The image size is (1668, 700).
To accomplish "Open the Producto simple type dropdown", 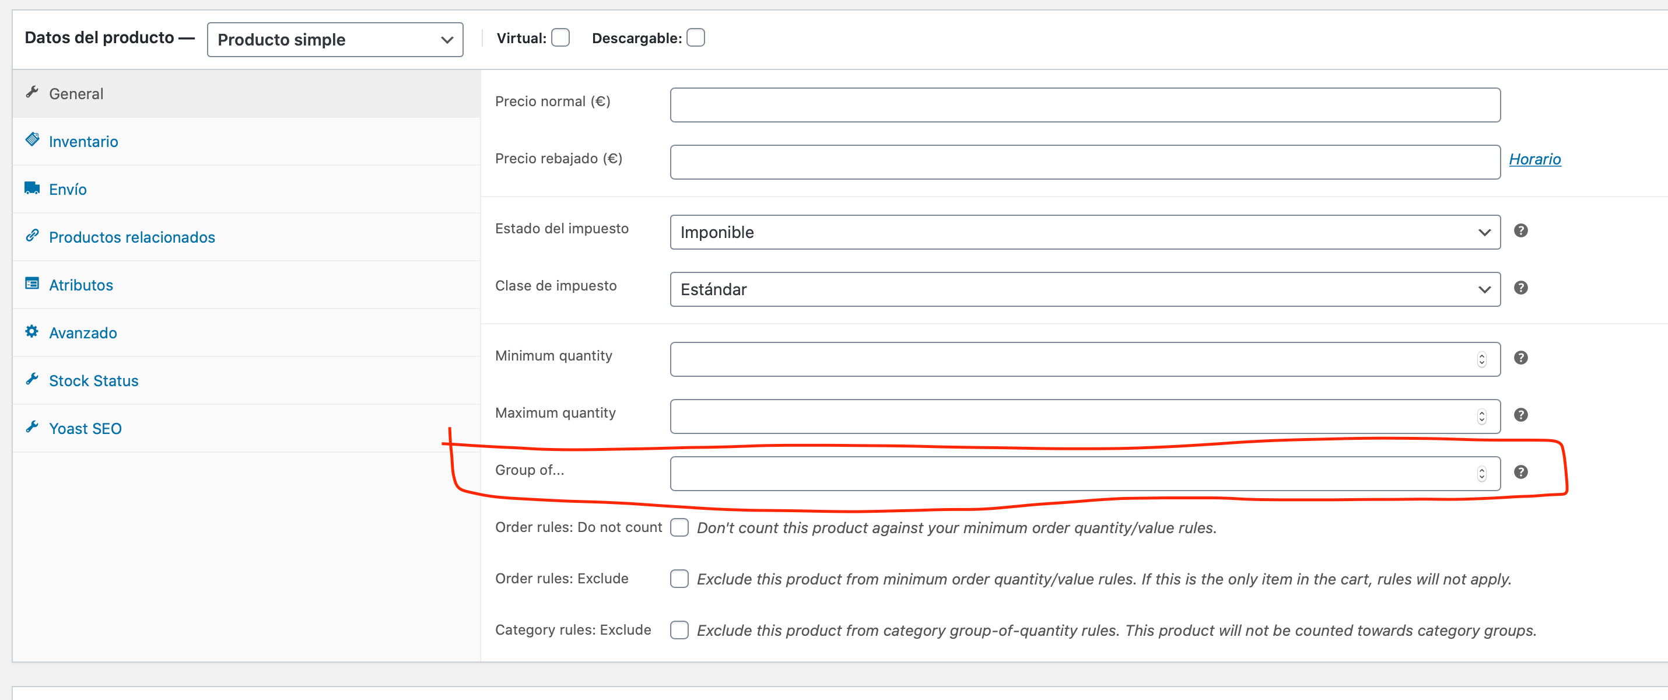I will click(x=335, y=40).
